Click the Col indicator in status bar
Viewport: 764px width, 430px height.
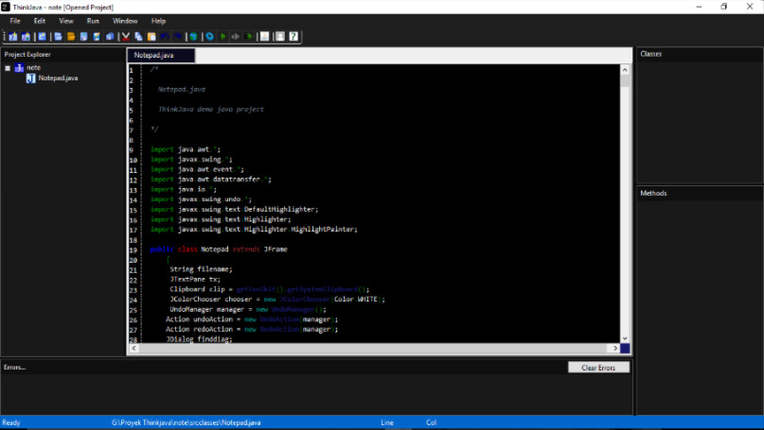431,422
